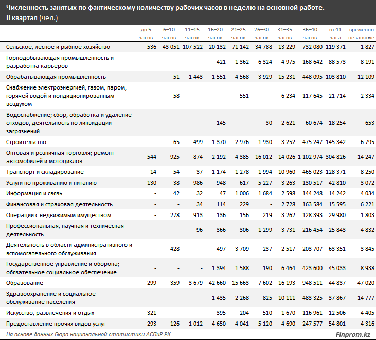The image size is (376, 340).
Task: Click value 60 674 in water supply row
Action: [x=314, y=123]
